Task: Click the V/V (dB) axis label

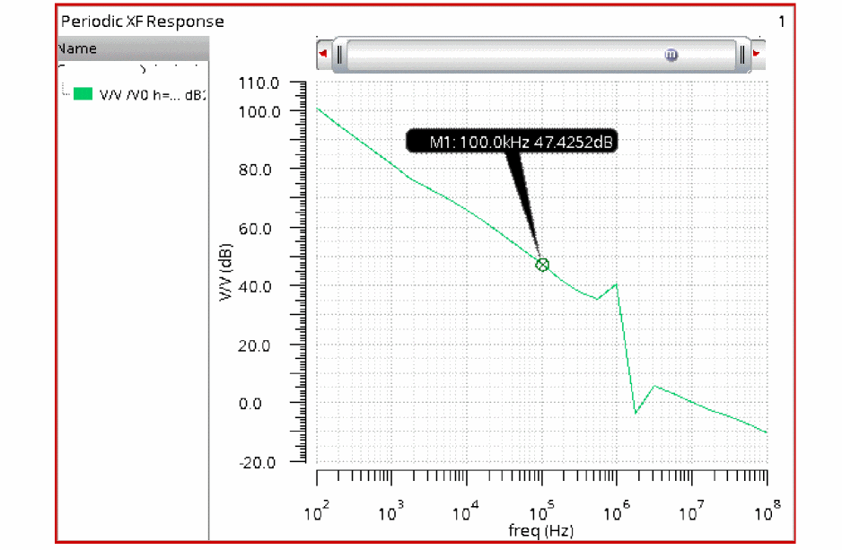Action: point(225,272)
